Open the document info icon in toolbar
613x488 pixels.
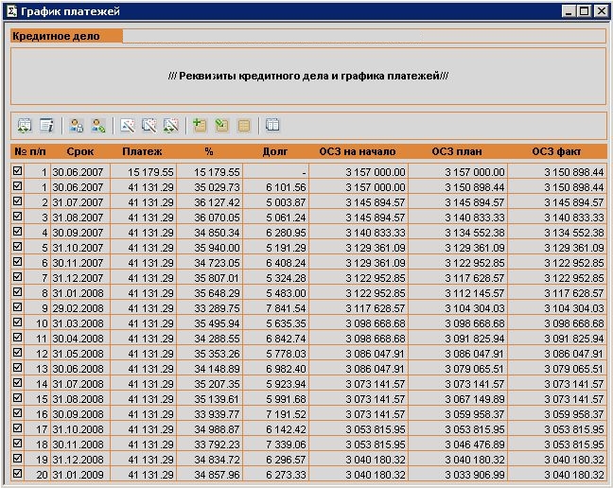[45, 125]
